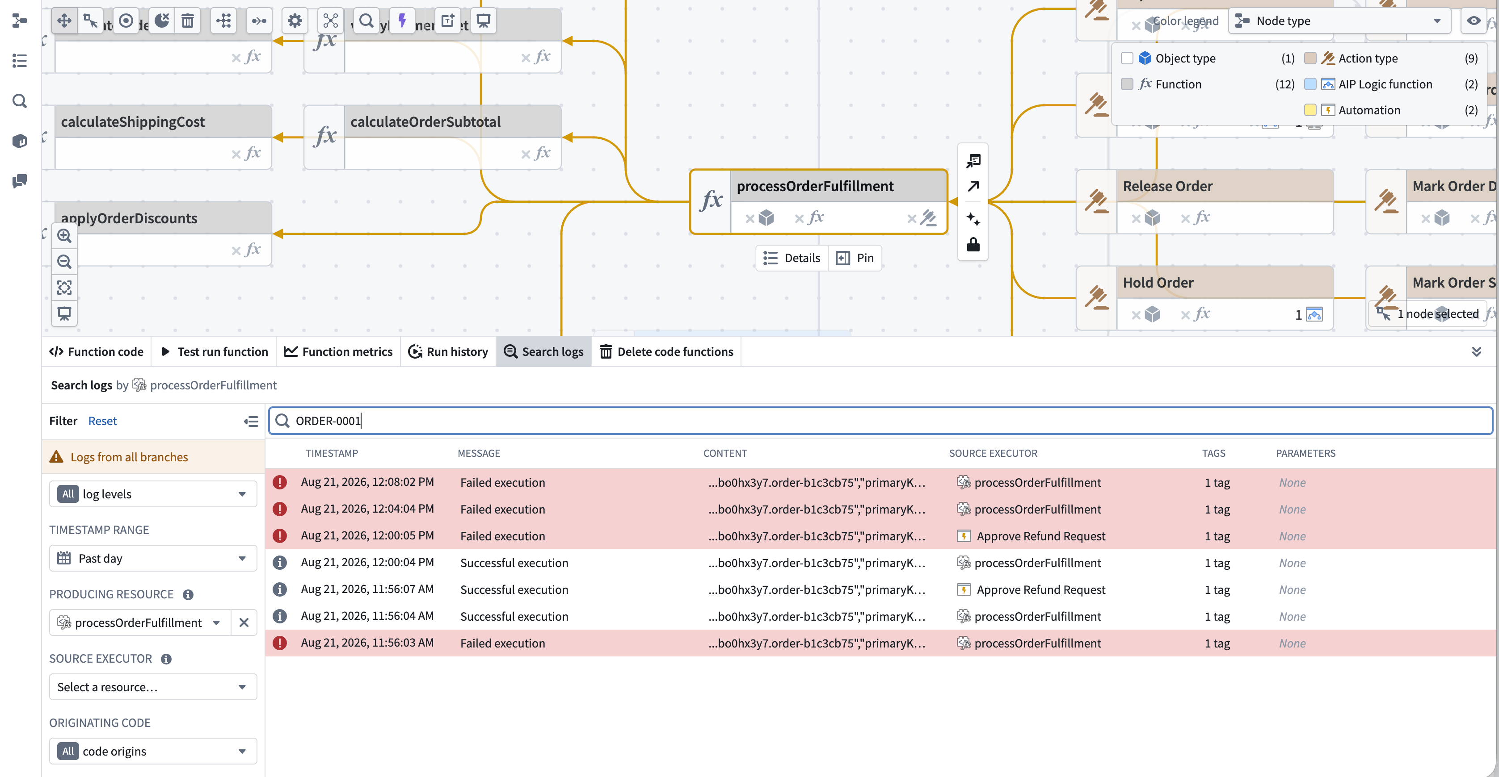Open the graph settings gear
This screenshot has height=777, width=1499.
click(295, 21)
